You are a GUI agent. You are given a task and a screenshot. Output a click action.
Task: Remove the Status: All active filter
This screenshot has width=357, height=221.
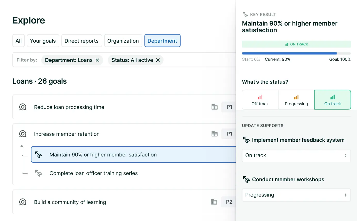coord(158,60)
